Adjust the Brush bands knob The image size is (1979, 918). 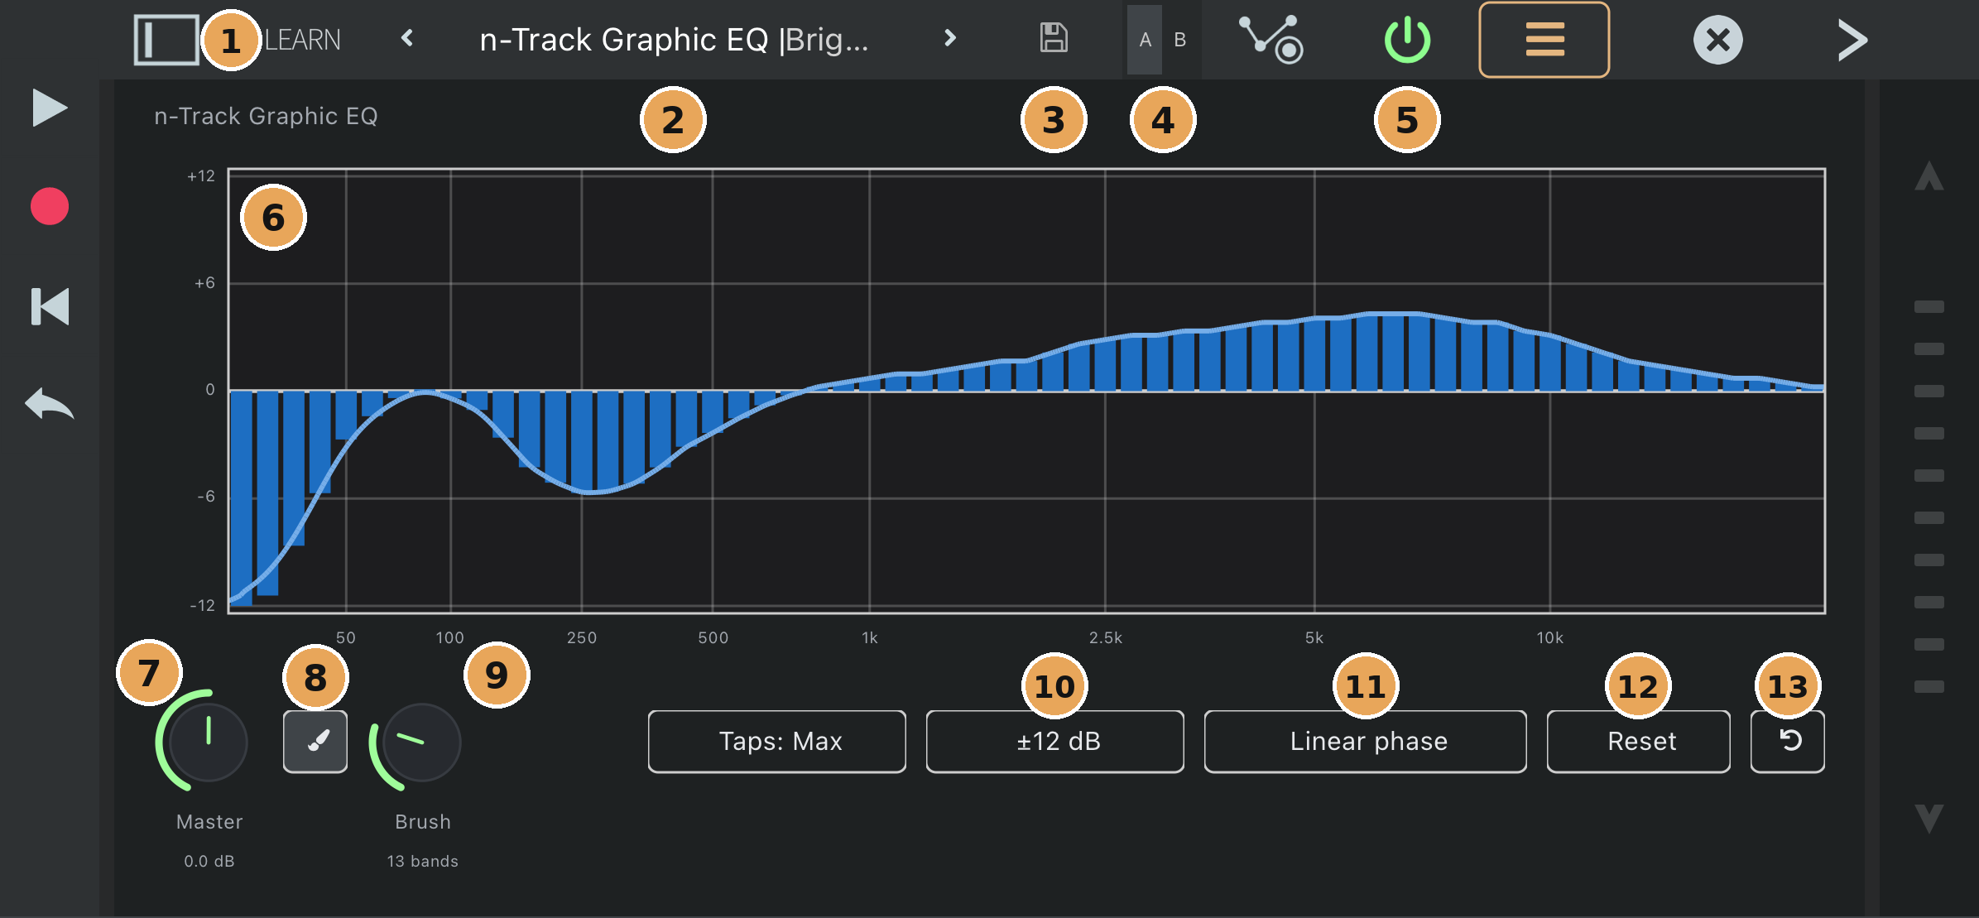pos(421,743)
